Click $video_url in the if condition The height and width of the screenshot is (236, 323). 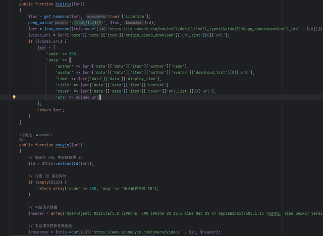pos(49,41)
